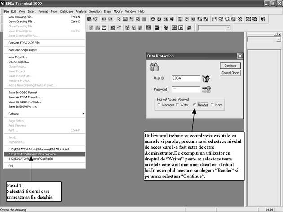Click the padlock icon in Data Protection dialog
The image size is (283, 212).
[154, 66]
